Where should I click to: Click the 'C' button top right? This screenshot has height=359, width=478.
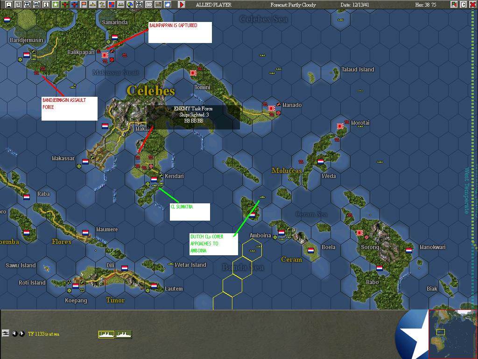pyautogui.click(x=464, y=4)
